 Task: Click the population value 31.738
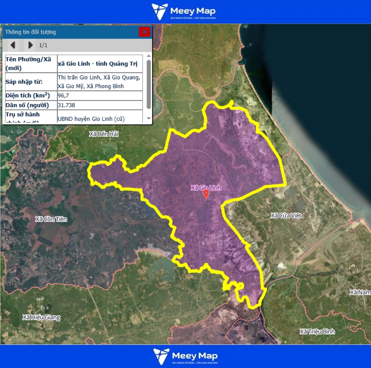pos(66,105)
